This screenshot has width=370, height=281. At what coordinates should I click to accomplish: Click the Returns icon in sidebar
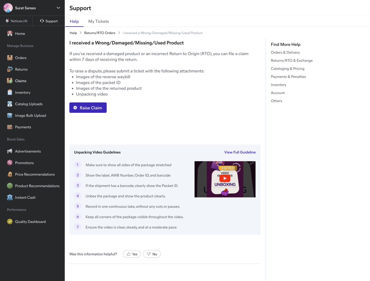10,69
